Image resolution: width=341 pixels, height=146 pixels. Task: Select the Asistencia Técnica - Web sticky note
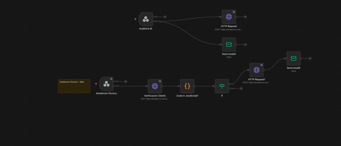pos(74,86)
